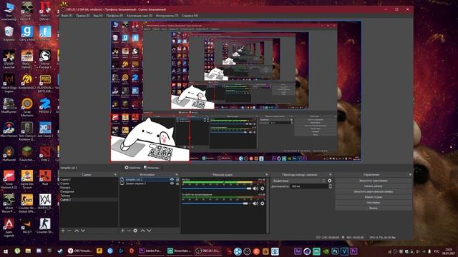The image size is (458, 257).
Task: Open Фильтры for the selected source
Action: point(152,168)
